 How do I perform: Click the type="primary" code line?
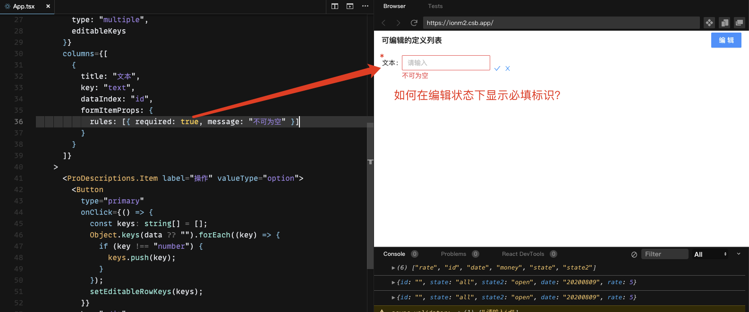point(112,201)
